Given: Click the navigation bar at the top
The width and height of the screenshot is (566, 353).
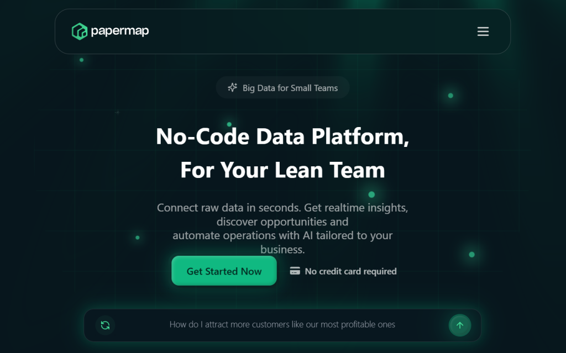Looking at the screenshot, I should 282,31.
